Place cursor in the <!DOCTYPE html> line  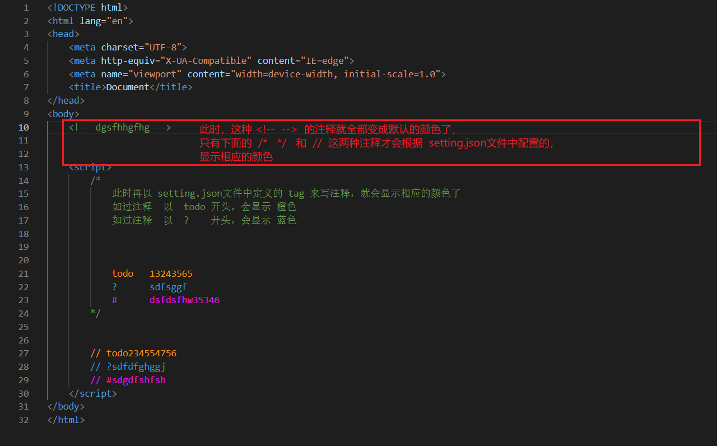pyautogui.click(x=88, y=8)
